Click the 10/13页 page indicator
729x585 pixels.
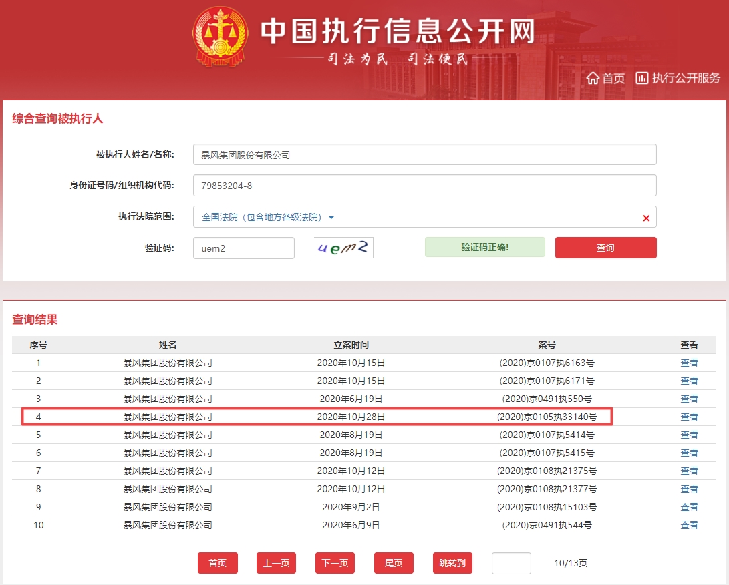(571, 563)
